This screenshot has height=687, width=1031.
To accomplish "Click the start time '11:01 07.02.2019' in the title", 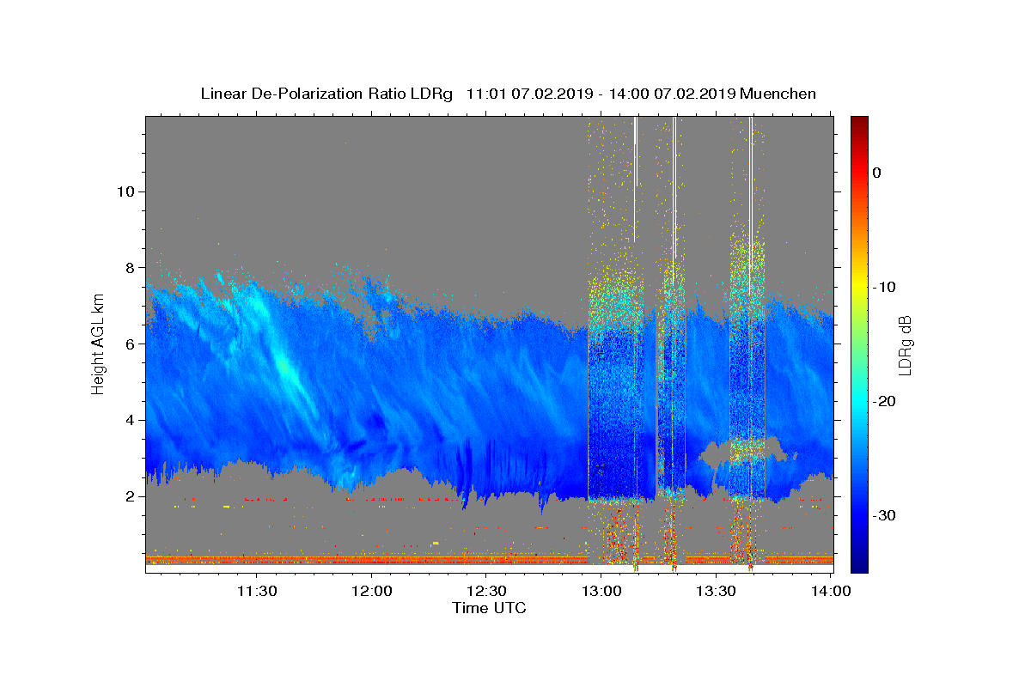I will pos(529,94).
